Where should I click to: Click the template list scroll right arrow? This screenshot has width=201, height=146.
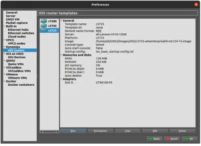(57, 131)
